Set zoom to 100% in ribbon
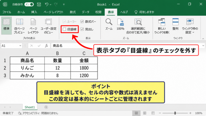206x116 pixels. coord(120,24)
